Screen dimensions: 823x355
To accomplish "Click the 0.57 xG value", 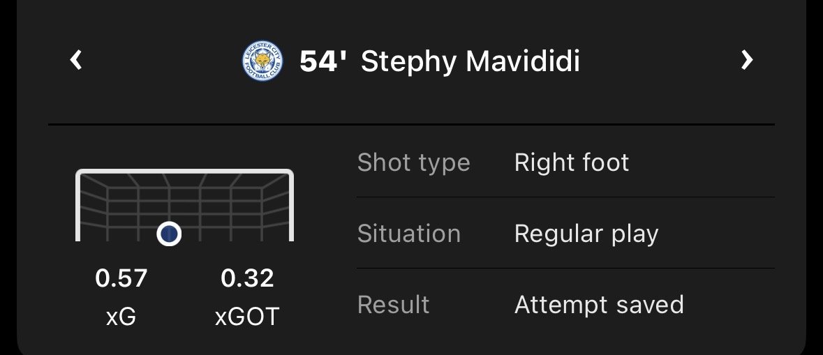I will tap(121, 278).
